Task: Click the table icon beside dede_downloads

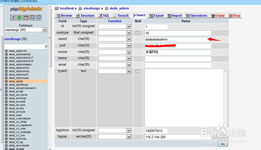Action: click(6, 146)
